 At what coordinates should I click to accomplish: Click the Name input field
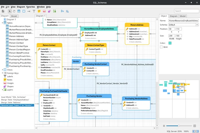click(x=183, y=21)
